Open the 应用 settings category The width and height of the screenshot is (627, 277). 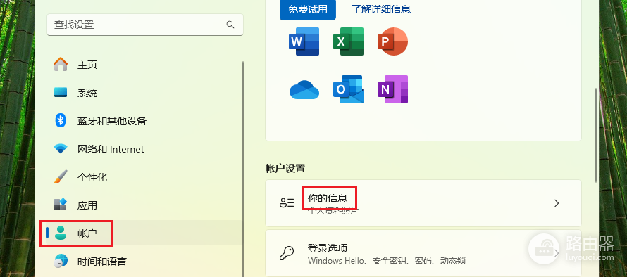click(x=144, y=205)
